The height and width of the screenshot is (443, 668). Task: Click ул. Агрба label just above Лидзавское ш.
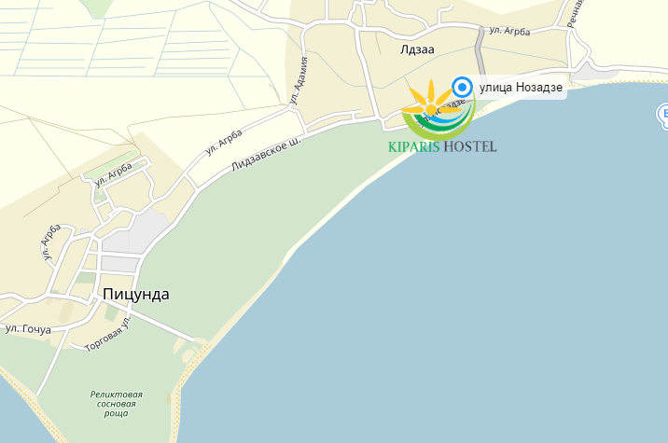tap(224, 143)
